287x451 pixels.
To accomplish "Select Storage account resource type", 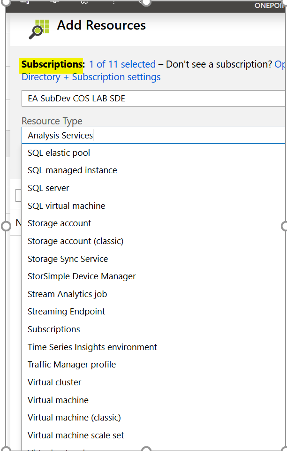I will click(x=60, y=223).
